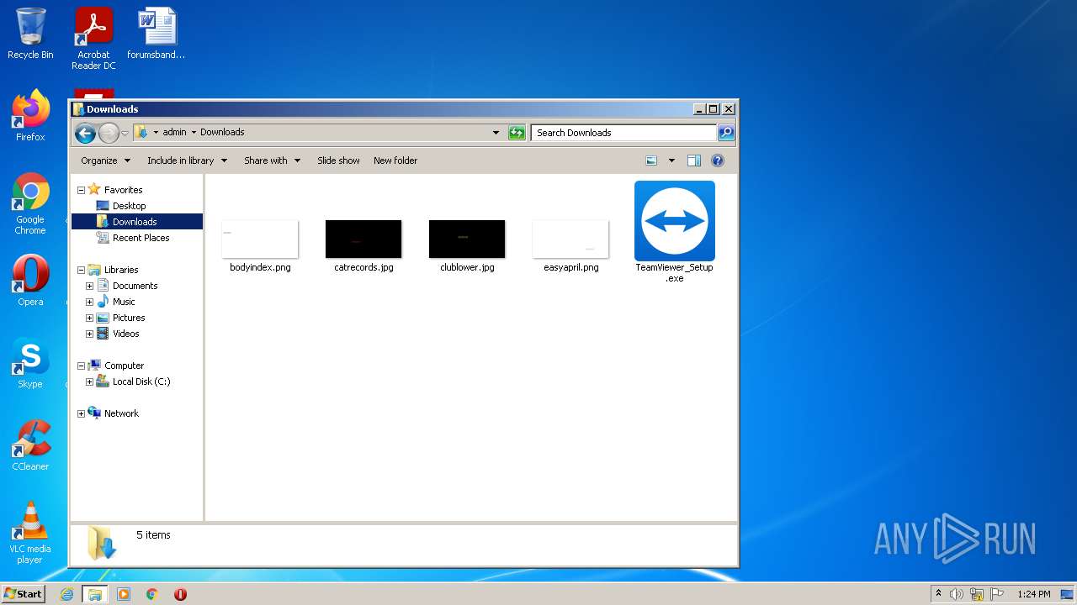Launch Skype from the desktop
Screen dimensions: 1077x605
tap(30, 363)
